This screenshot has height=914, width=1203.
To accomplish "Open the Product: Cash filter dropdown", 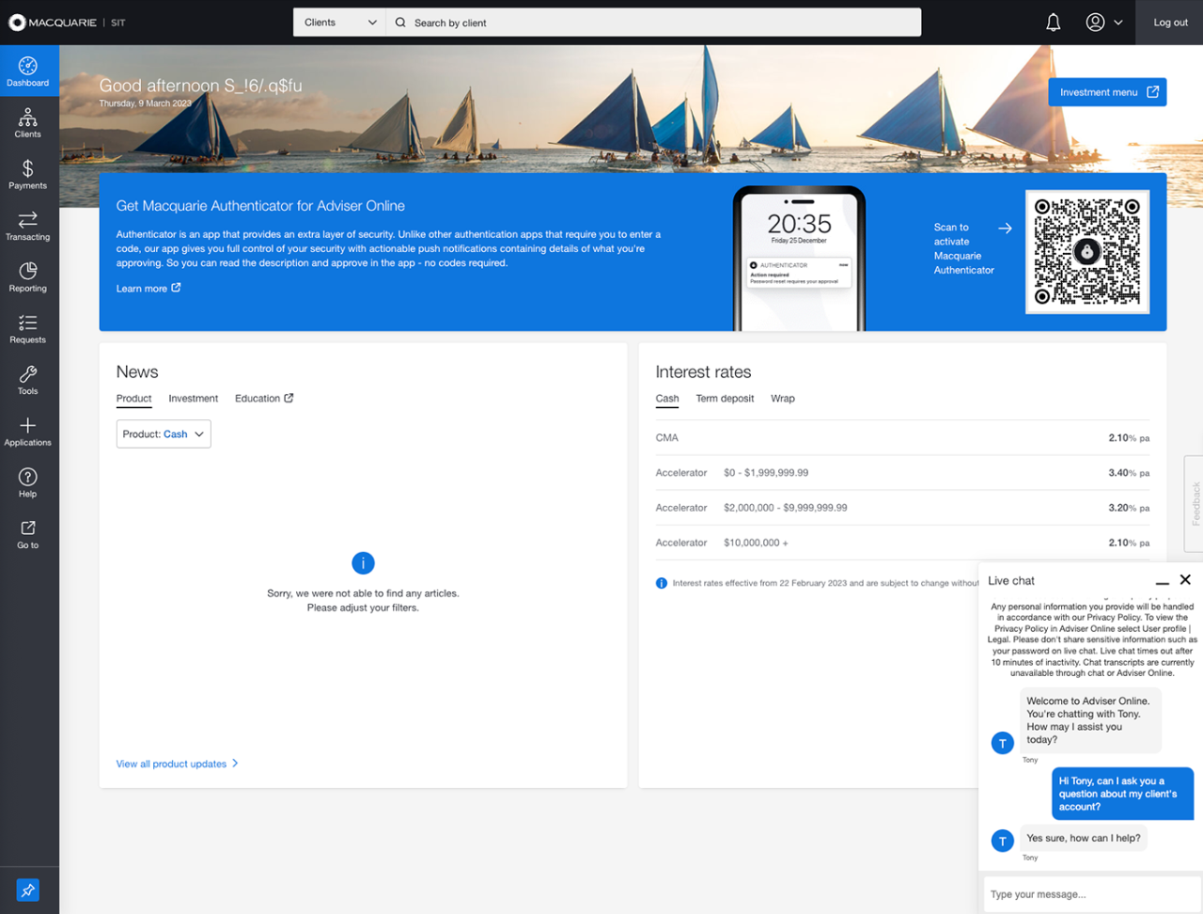I will click(164, 434).
